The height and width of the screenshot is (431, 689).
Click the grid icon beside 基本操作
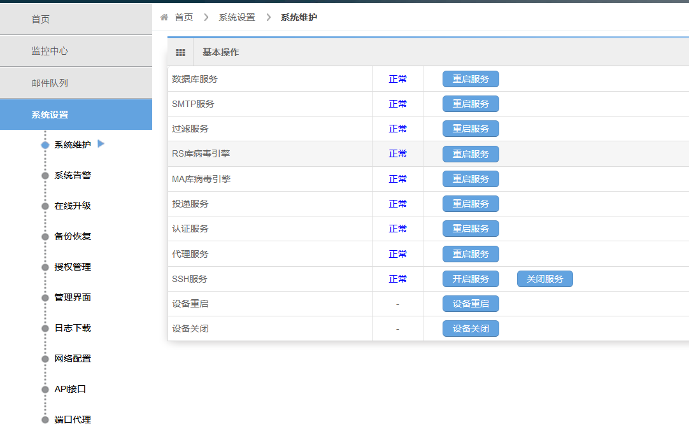click(180, 53)
